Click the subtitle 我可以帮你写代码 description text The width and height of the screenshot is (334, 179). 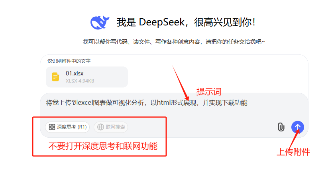coord(174,42)
